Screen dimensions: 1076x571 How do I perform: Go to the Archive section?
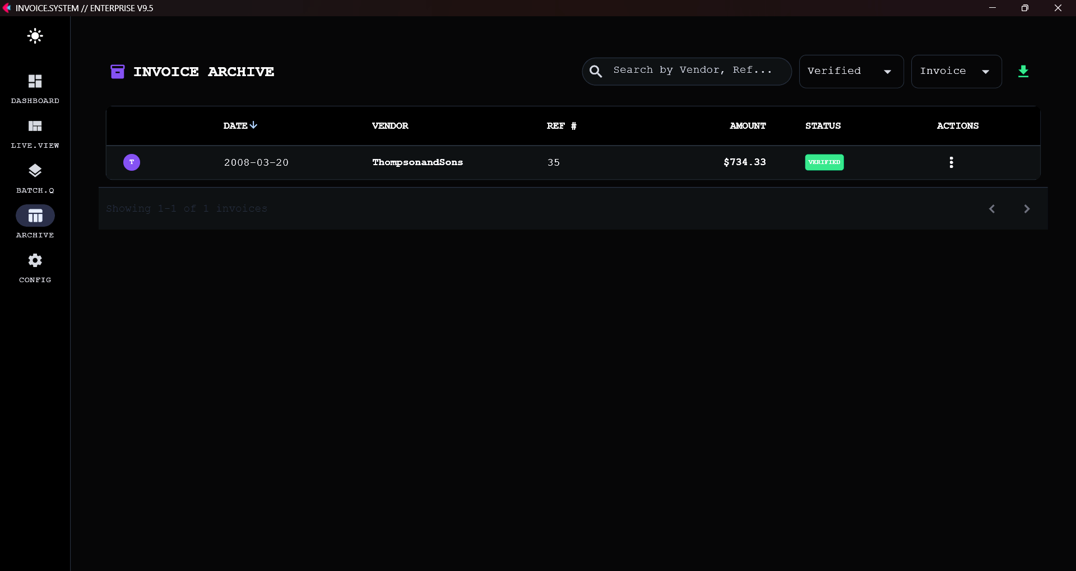[35, 222]
